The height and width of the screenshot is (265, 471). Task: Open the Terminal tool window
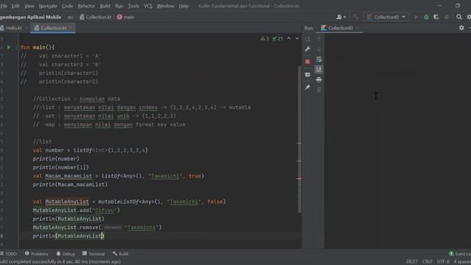[93, 254]
